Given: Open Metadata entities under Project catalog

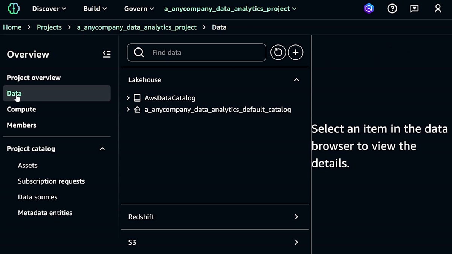Looking at the screenshot, I should point(45,213).
